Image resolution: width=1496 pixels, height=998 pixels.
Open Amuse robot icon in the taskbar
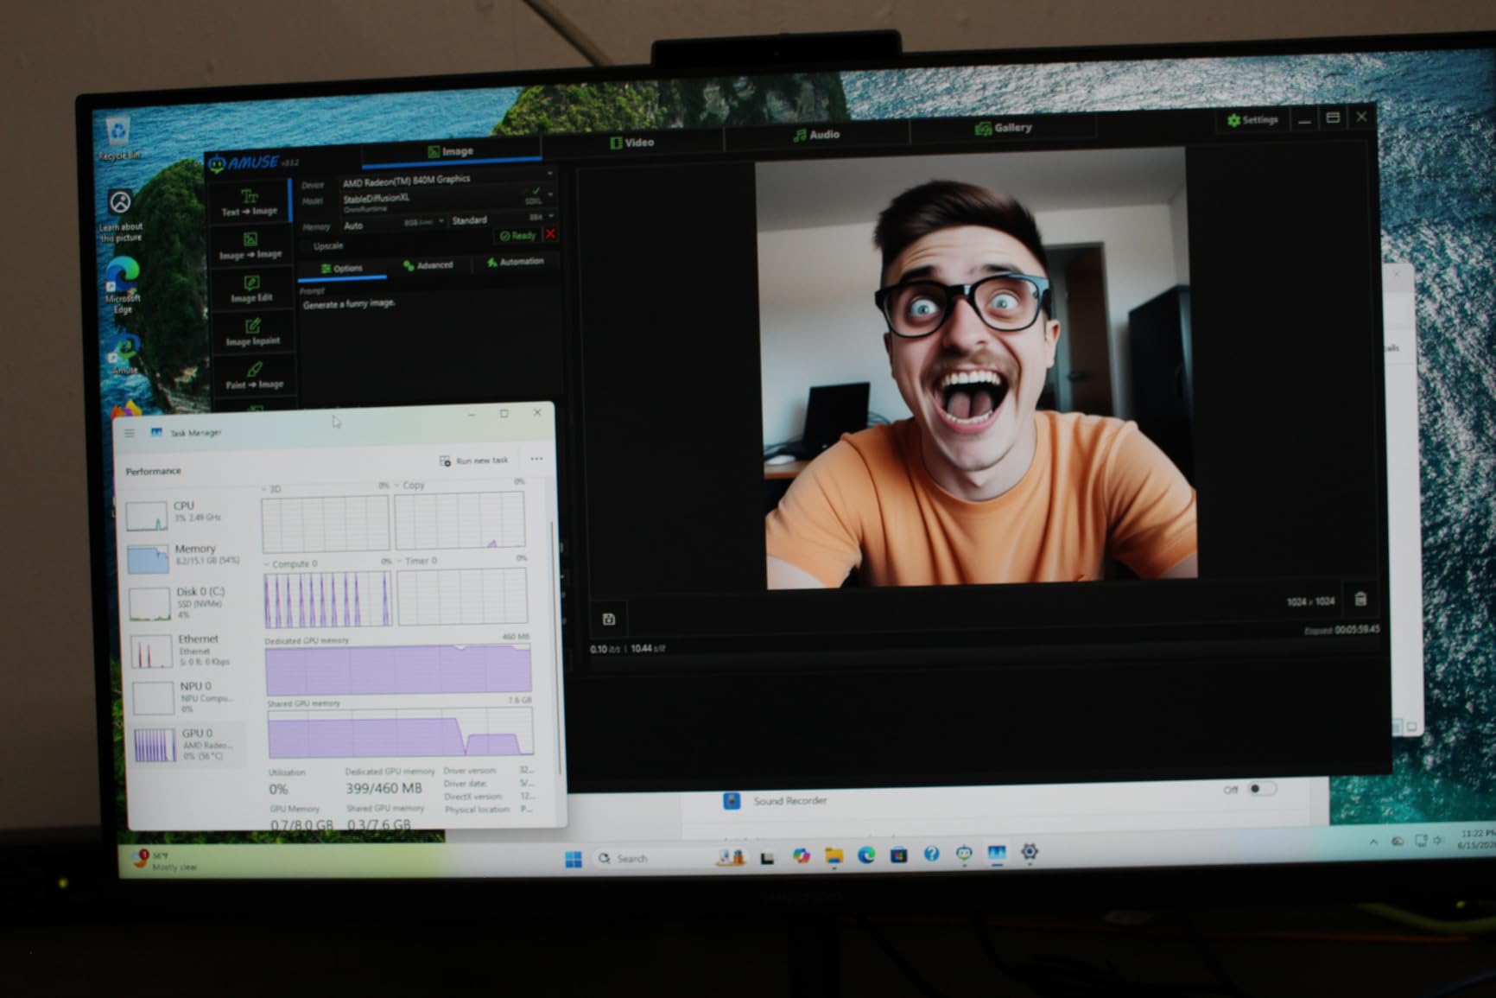point(964,854)
